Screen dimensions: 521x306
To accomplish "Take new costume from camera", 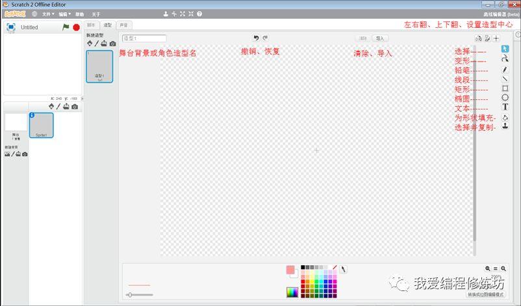I will (x=112, y=44).
